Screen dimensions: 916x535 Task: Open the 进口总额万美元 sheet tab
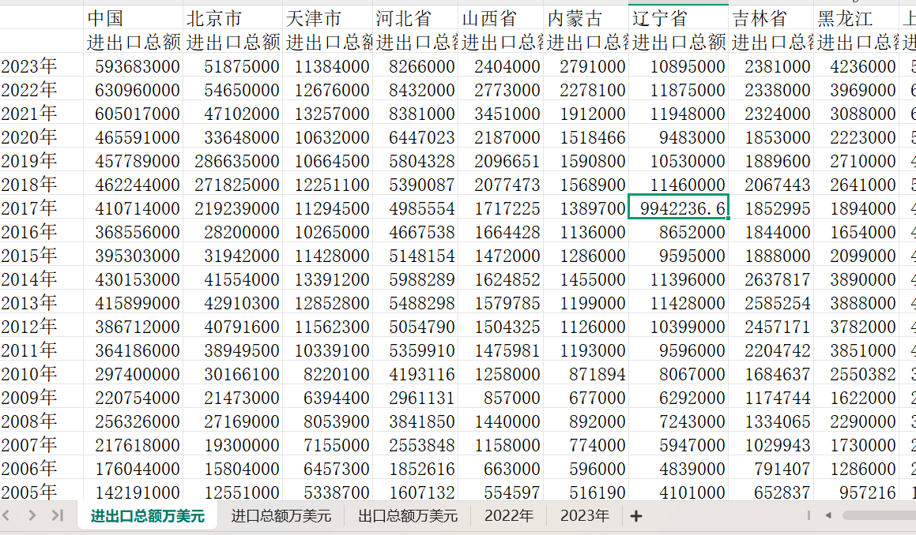[281, 516]
